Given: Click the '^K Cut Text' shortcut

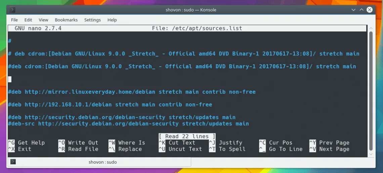Looking at the screenshot, I should (x=177, y=143).
